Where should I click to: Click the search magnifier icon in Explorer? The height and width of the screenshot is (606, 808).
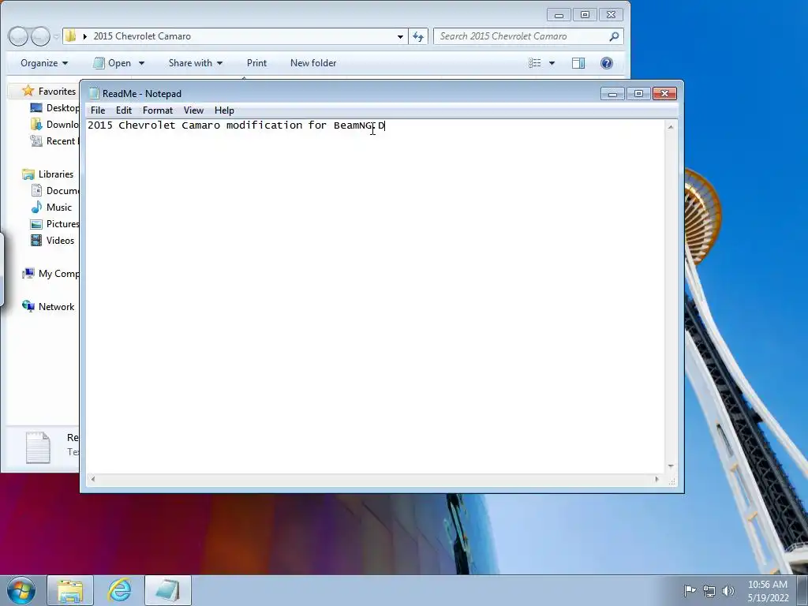614,36
